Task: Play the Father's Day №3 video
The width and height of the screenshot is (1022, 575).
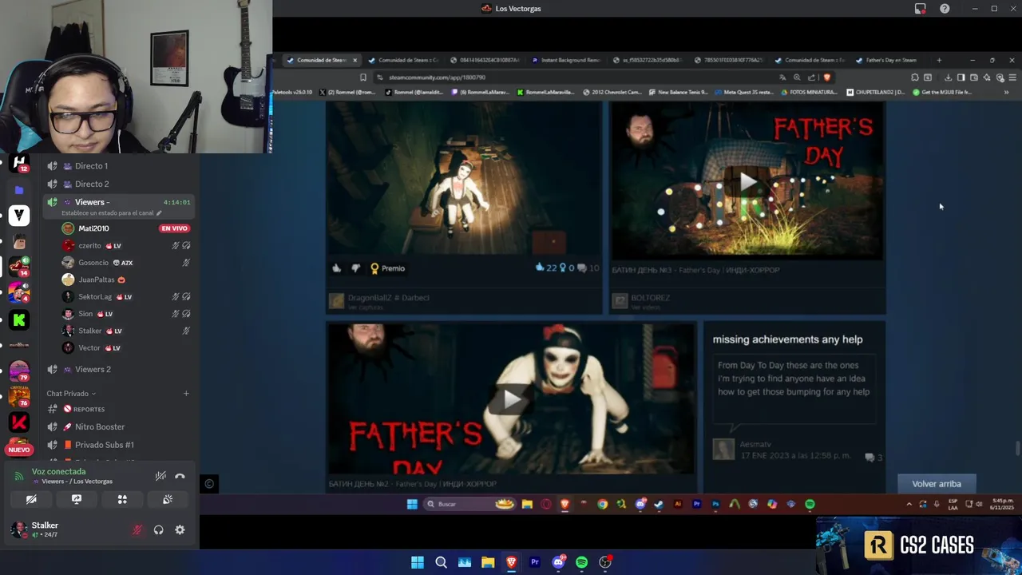Action: [x=747, y=182]
